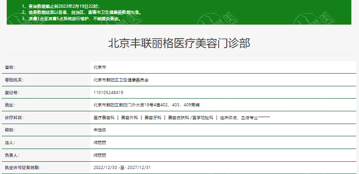The height and width of the screenshot is (174, 359).
Task: Click 师丽丽 in the 负责人 row
Action: point(100,155)
